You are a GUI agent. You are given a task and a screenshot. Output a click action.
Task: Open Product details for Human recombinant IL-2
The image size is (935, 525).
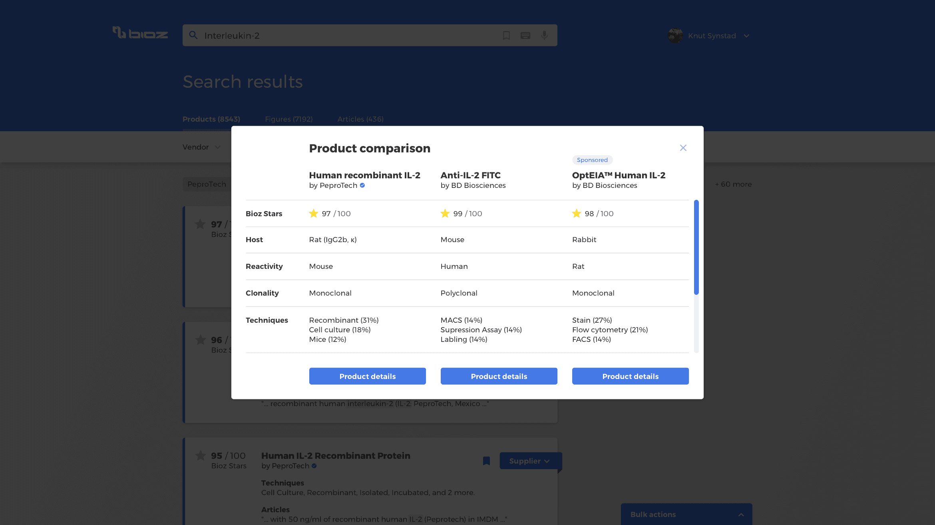pyautogui.click(x=367, y=376)
